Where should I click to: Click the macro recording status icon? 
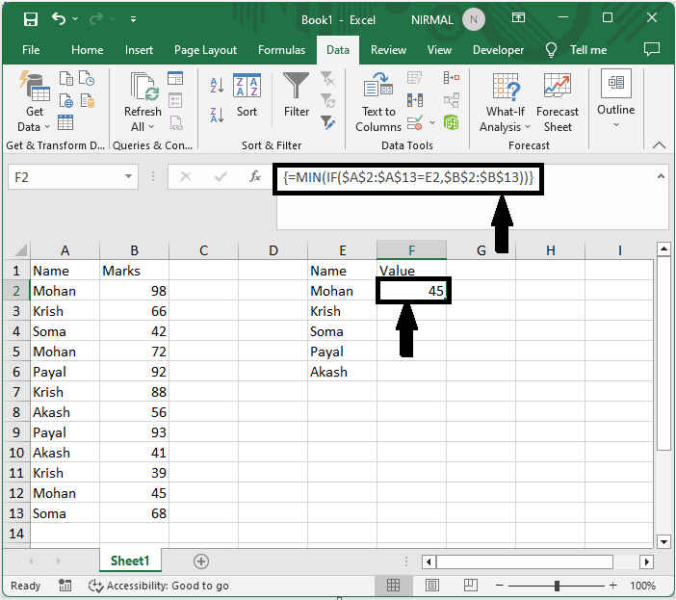(x=65, y=586)
